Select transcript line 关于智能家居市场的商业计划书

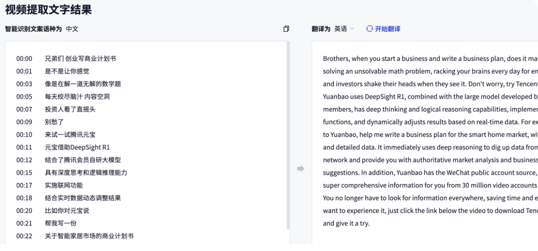[x=89, y=236]
